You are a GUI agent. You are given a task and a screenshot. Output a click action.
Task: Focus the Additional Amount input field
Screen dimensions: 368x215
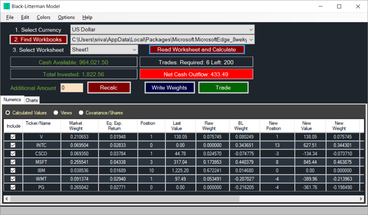pos(71,88)
